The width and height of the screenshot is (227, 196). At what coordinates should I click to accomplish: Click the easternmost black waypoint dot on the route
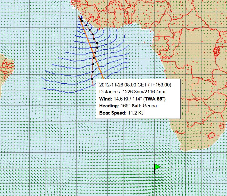(97, 43)
